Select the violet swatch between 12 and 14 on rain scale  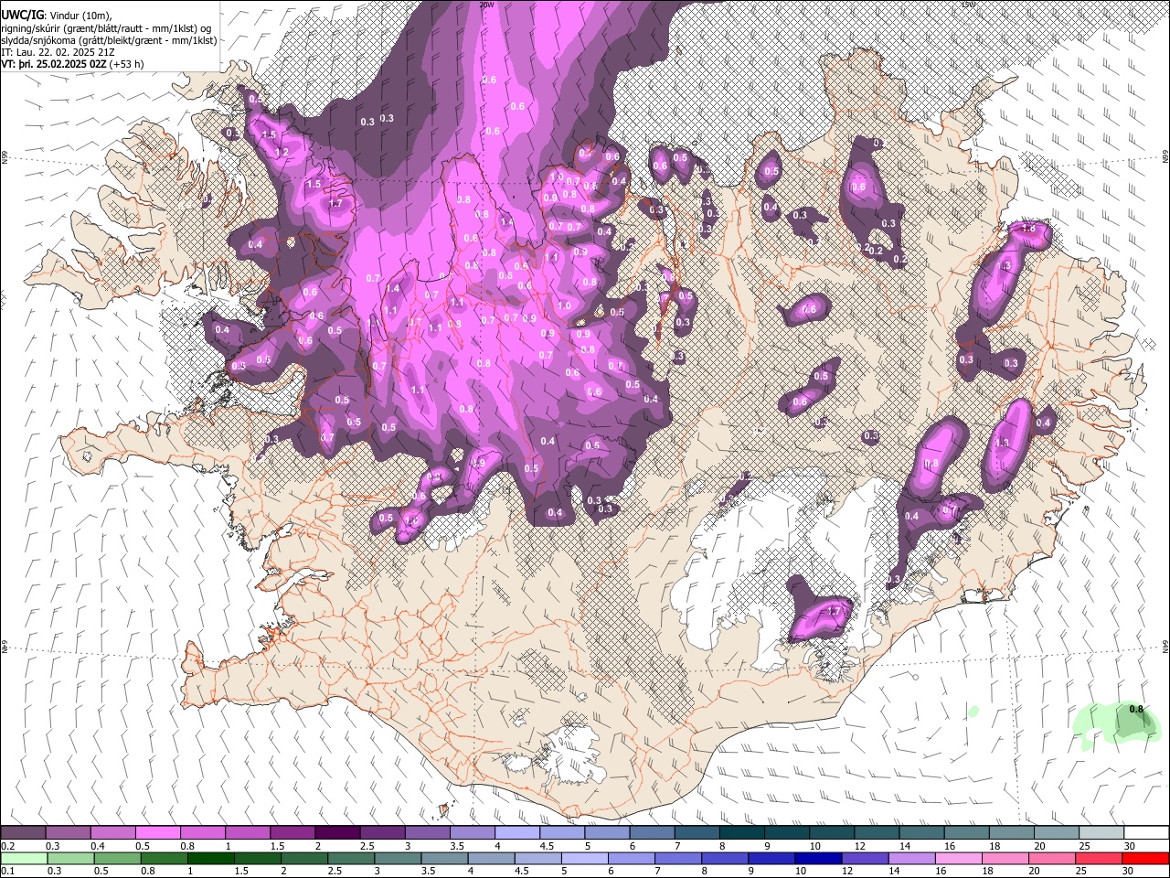pos(865,858)
